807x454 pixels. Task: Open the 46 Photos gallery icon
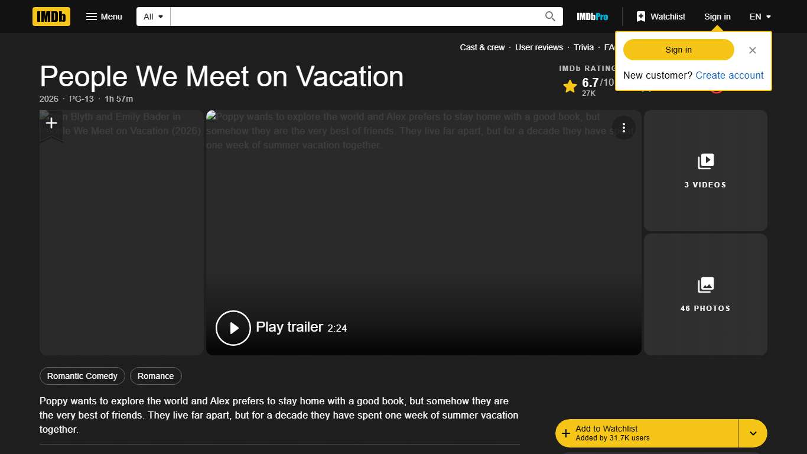pos(705,284)
